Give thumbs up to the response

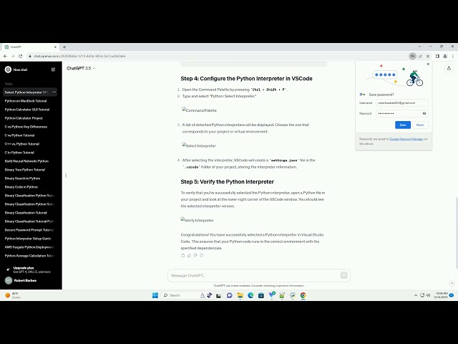click(x=189, y=255)
